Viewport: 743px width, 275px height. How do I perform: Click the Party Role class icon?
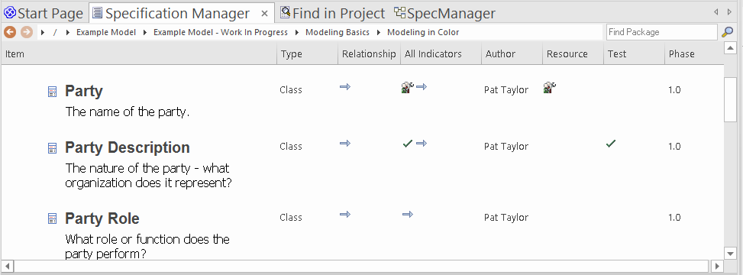53,219
